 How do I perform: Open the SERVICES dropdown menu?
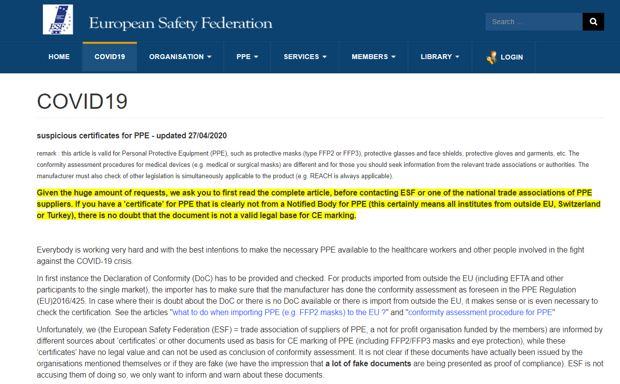(305, 57)
